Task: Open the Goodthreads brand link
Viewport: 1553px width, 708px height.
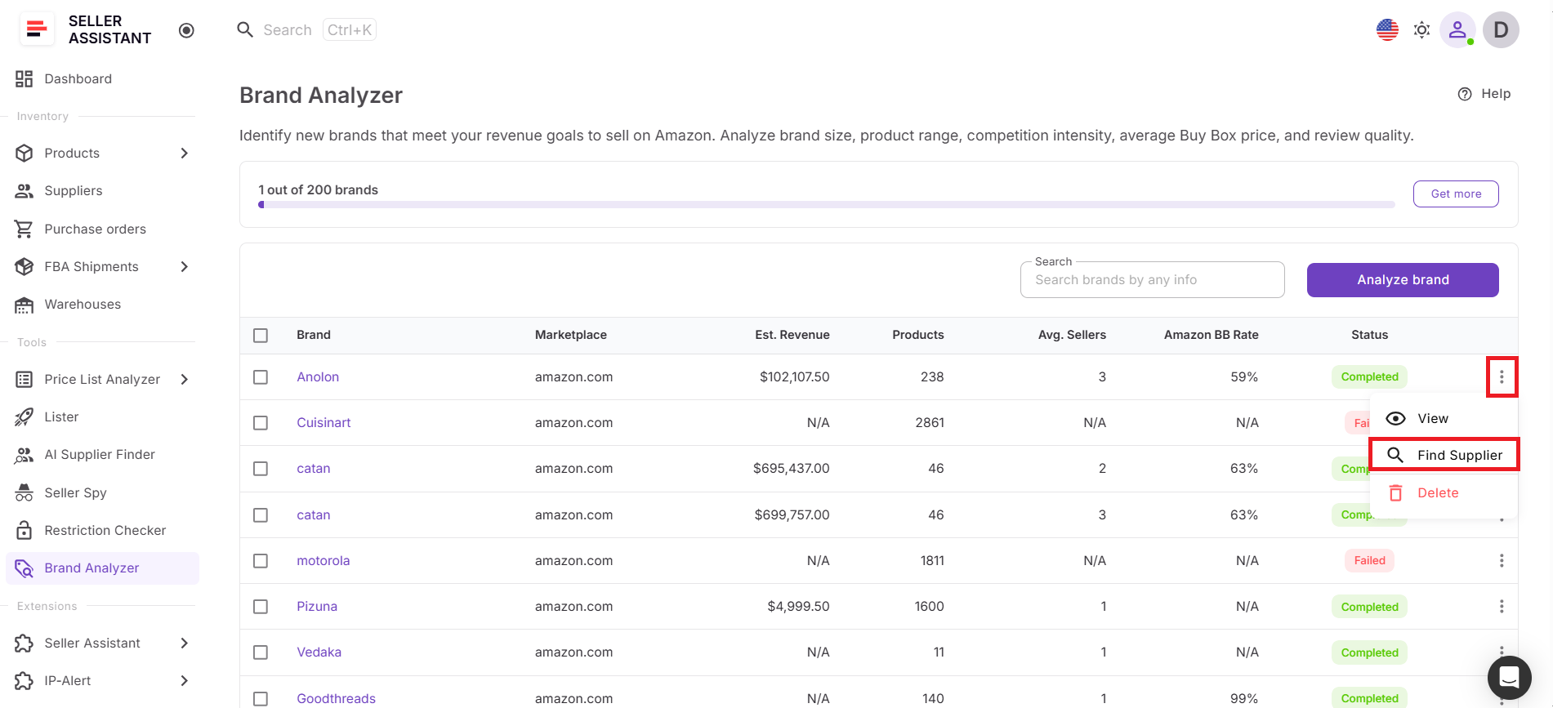Action: [337, 699]
